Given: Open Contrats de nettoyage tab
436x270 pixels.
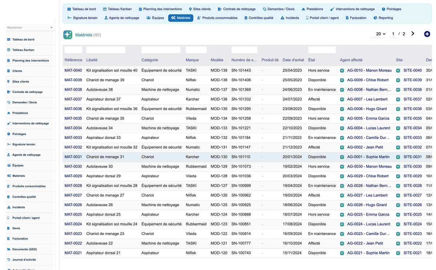Looking at the screenshot, I should pos(237,9).
